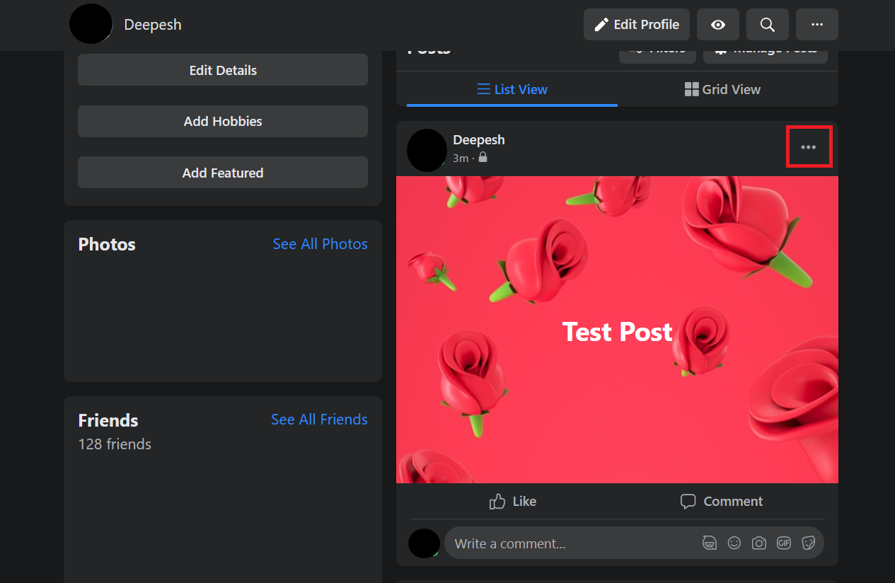The image size is (895, 583).
Task: Click the post author's profile picture
Action: point(427,150)
